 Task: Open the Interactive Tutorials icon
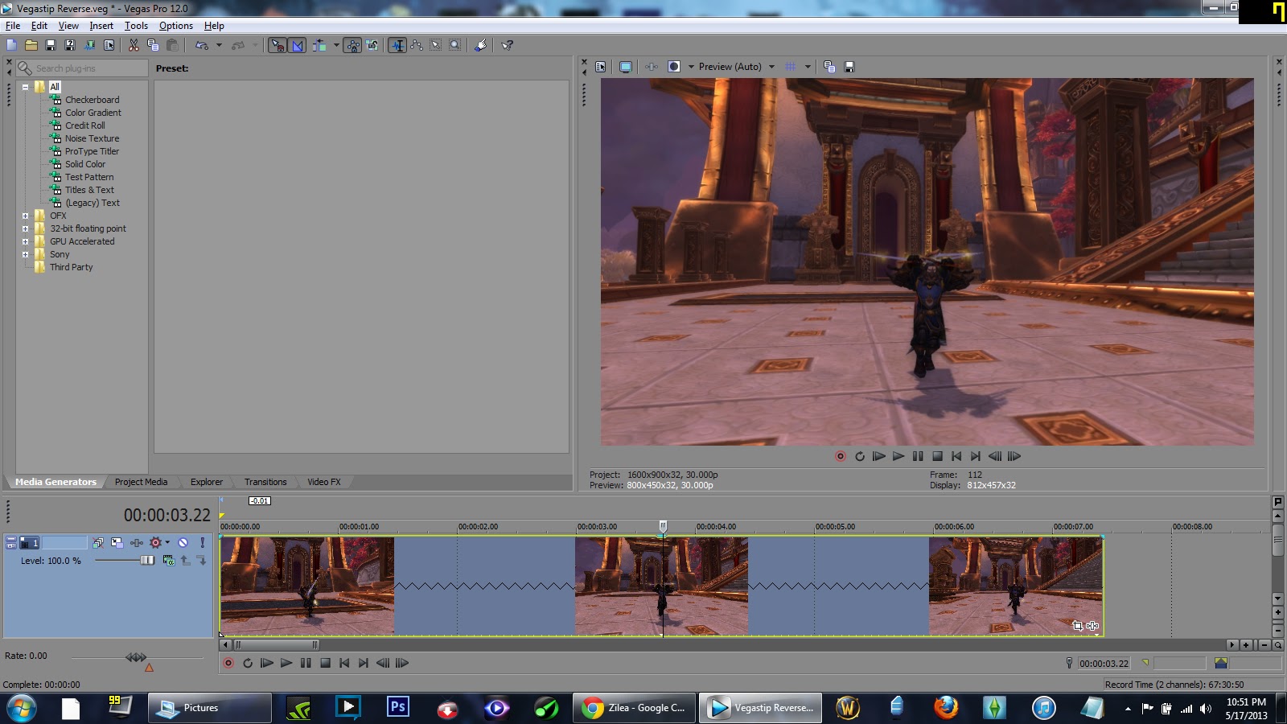click(481, 45)
